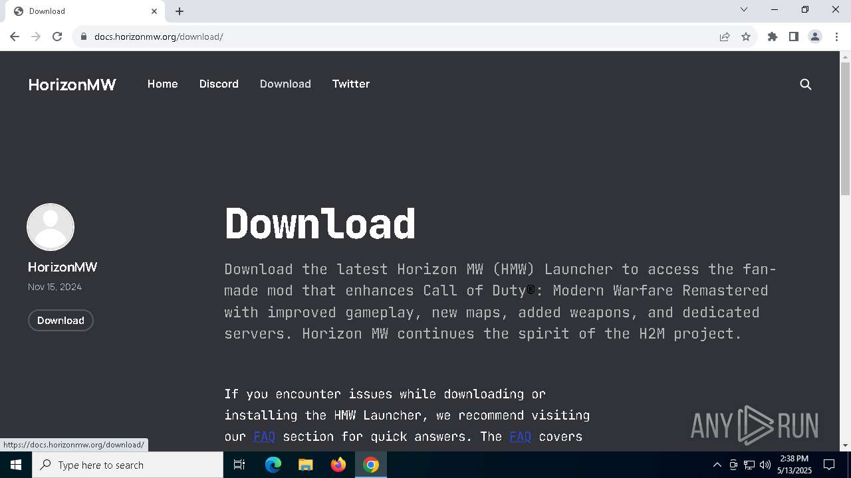This screenshot has width=851, height=478.
Task: Open the second FAQ link
Action: (520, 436)
